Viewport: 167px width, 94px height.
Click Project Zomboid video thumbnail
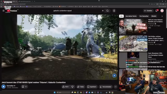[133, 44]
